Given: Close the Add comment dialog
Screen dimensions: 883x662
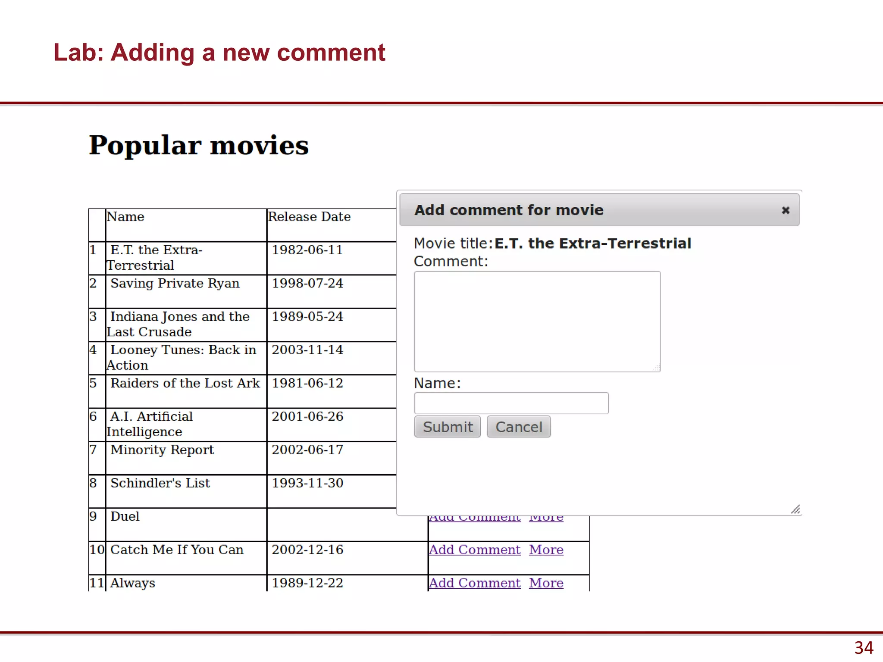Looking at the screenshot, I should pyautogui.click(x=785, y=210).
